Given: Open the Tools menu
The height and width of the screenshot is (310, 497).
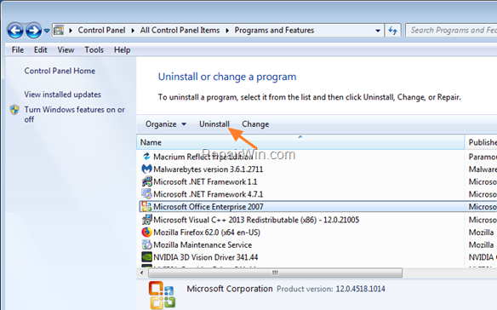Looking at the screenshot, I should [94, 49].
